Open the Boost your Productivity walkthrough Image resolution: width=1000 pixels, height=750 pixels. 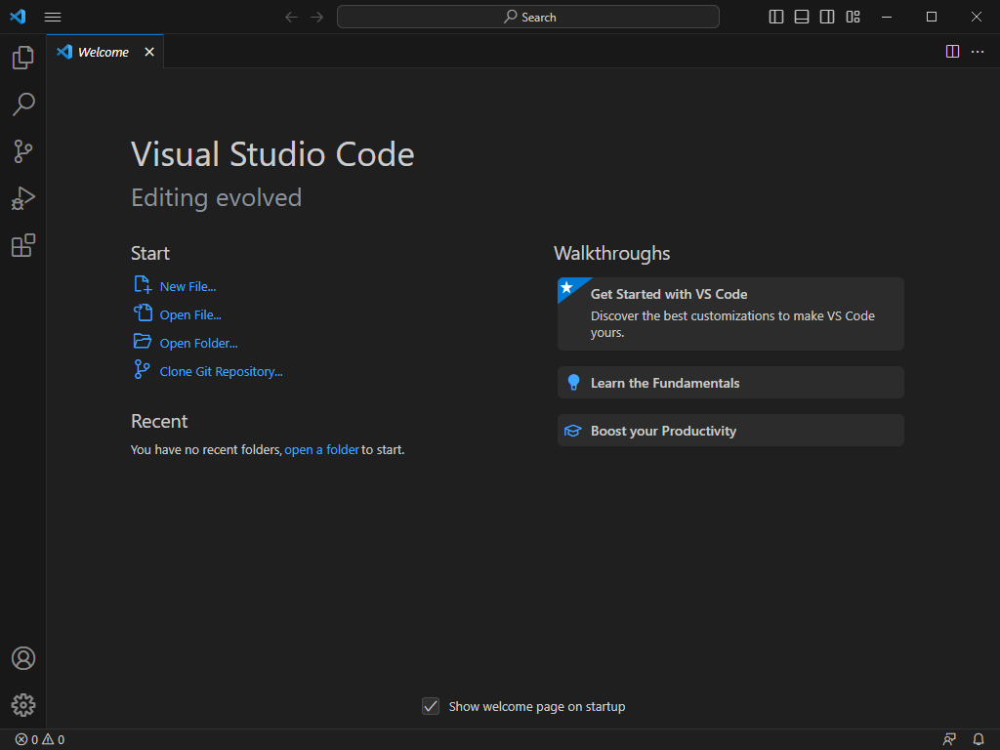click(730, 431)
